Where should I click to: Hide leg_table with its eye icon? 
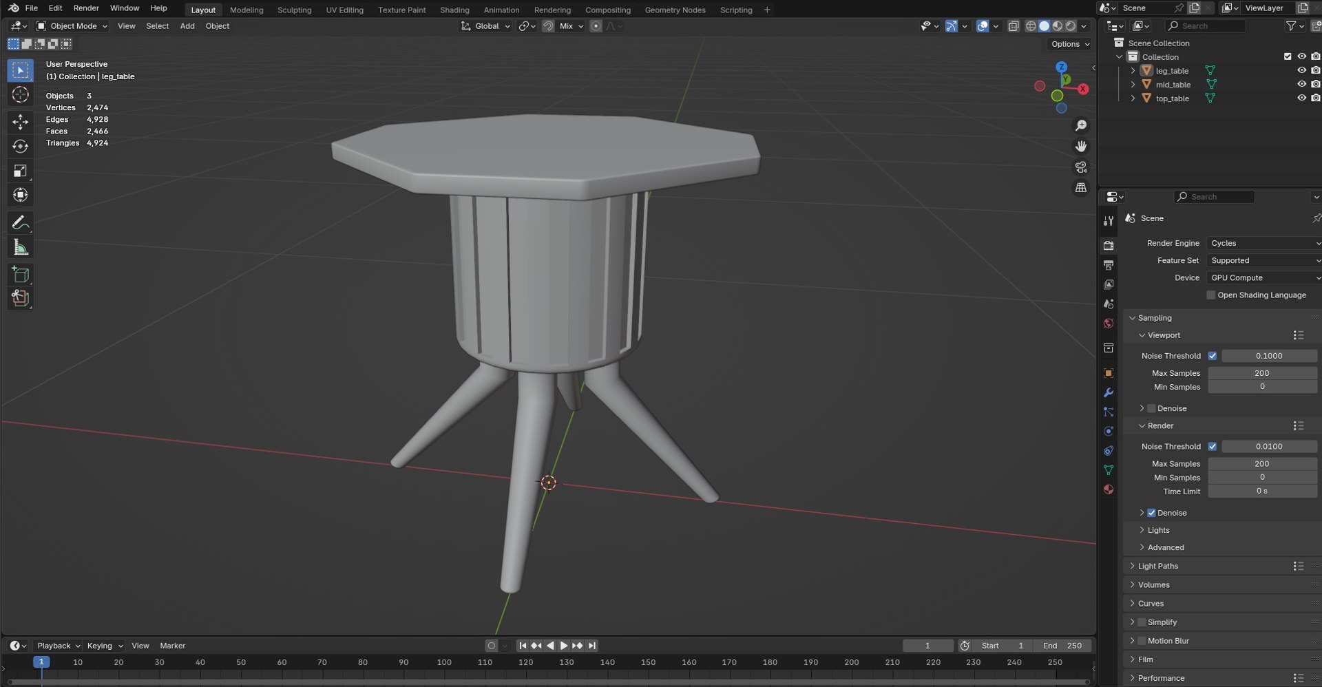(1301, 70)
